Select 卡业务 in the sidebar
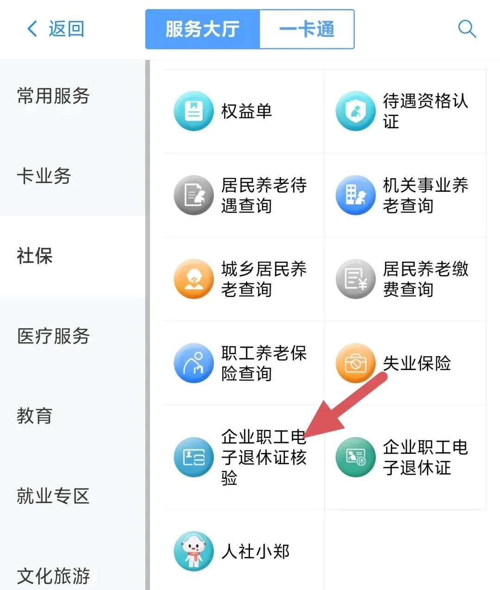 (x=44, y=176)
